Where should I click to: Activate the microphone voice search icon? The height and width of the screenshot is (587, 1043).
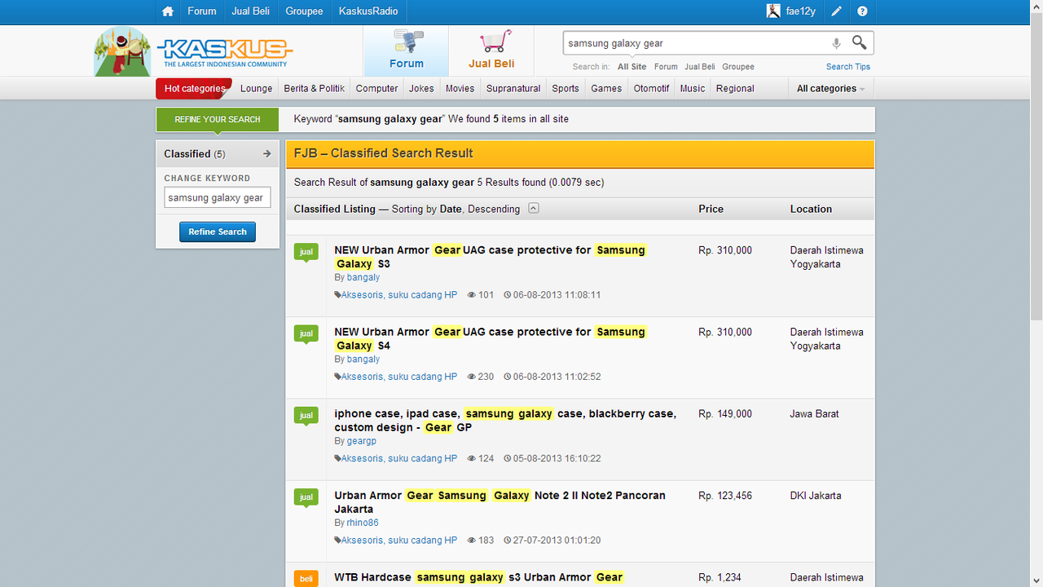836,43
